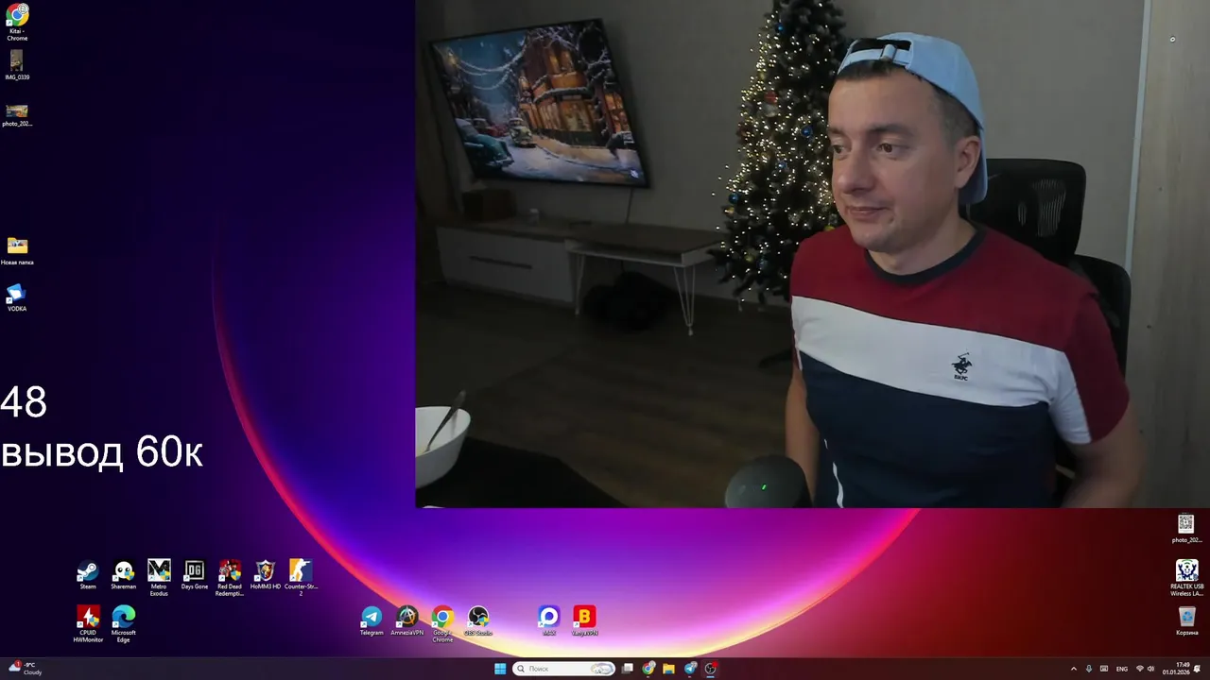This screenshot has width=1210, height=680.
Task: Launch HoMM3 HD shortcut
Action: 266,575
